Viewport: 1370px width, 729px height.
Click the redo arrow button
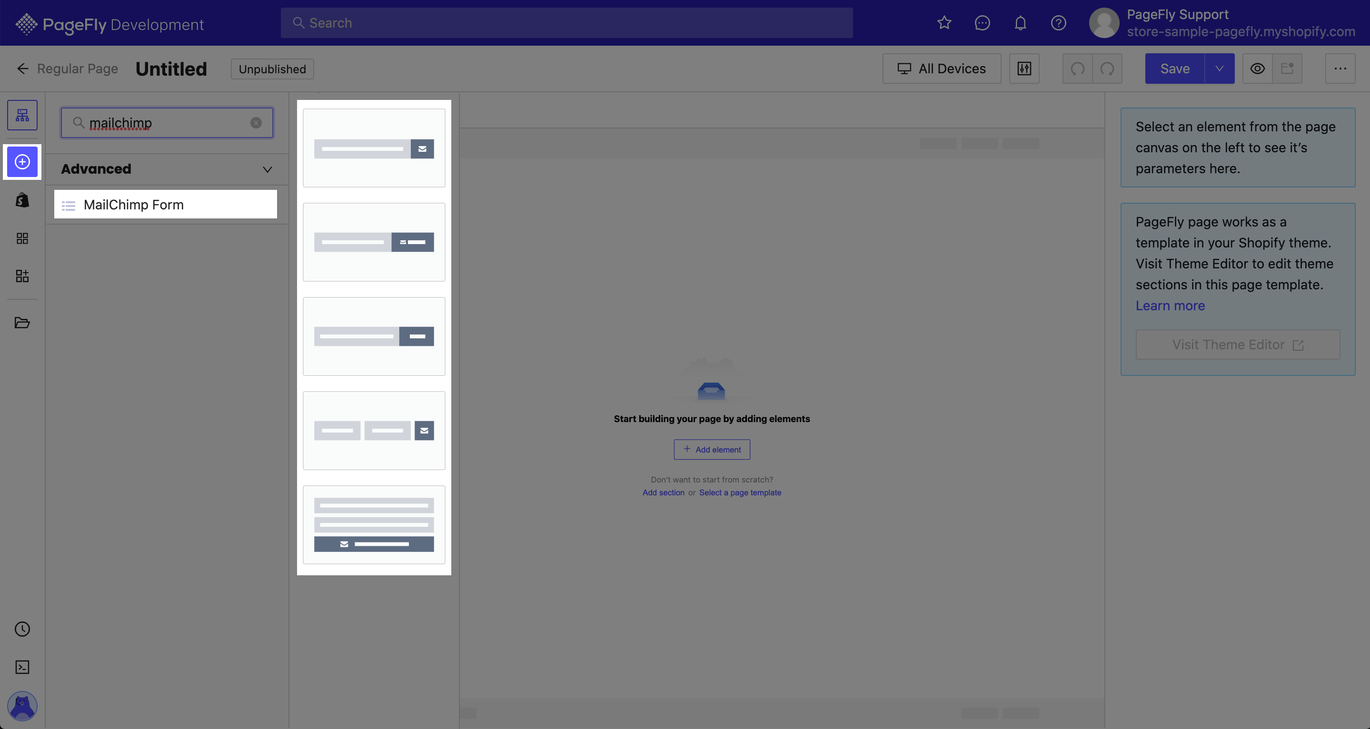tap(1107, 69)
